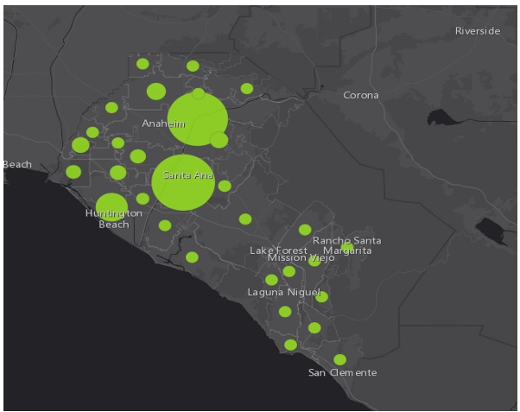
Task: Select the Mission Viejo label
Action: [300, 258]
